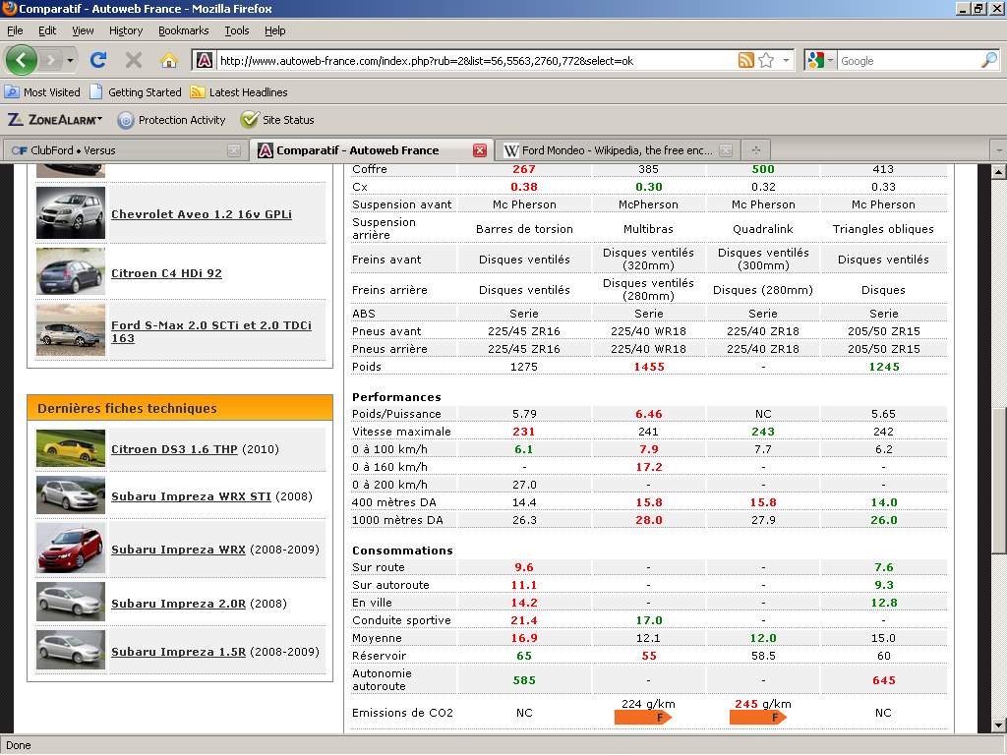Open the Subaru Impreza WRX STI link

pyautogui.click(x=191, y=496)
